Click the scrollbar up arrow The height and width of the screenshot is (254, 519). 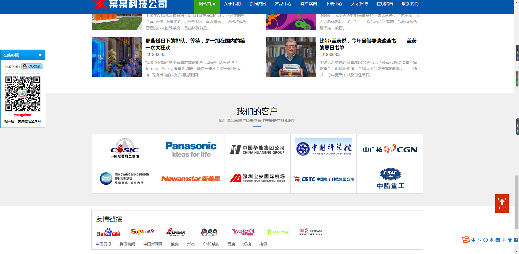[x=517, y=2]
